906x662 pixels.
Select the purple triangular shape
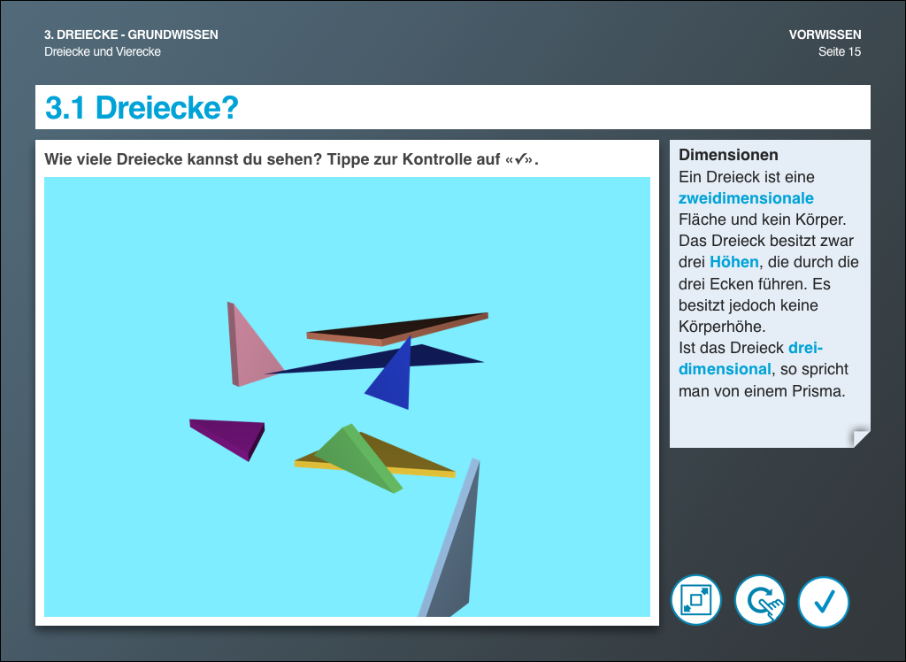pyautogui.click(x=233, y=434)
